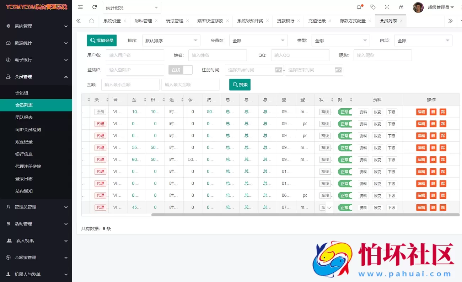Viewport: 462px width, 282px height.
Task: Click the notification bell icon
Action: tap(359, 7)
